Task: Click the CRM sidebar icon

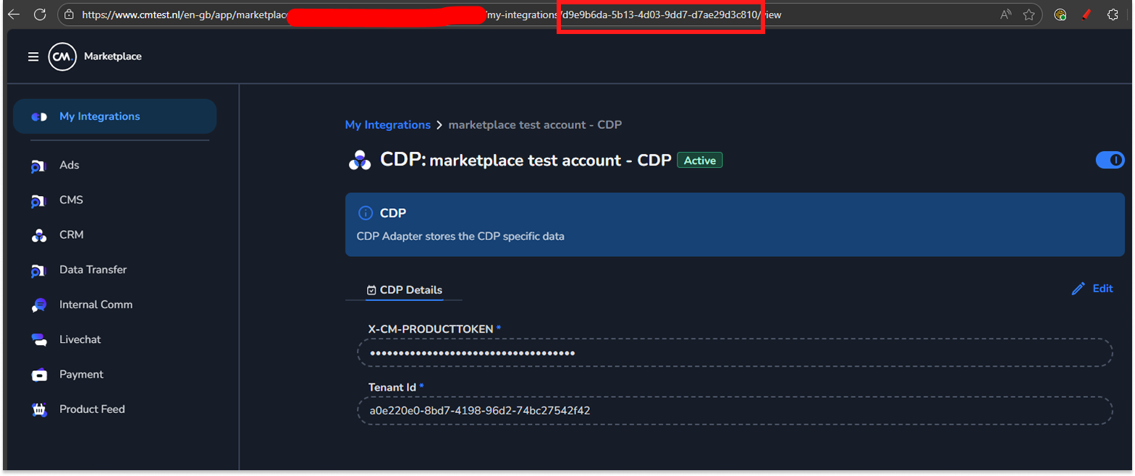Action: tap(39, 235)
